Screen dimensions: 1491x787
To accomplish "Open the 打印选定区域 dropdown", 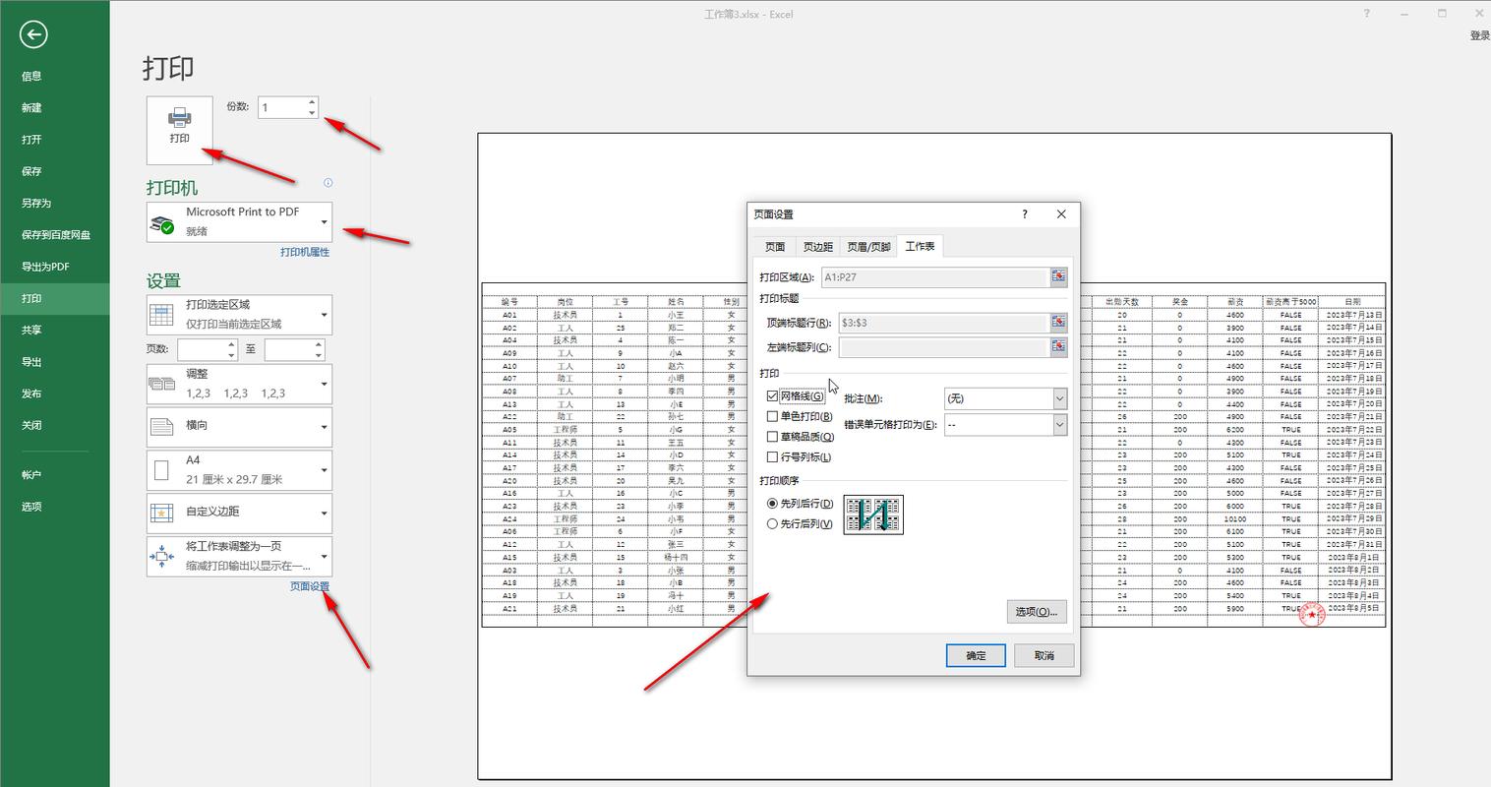I will (x=239, y=315).
